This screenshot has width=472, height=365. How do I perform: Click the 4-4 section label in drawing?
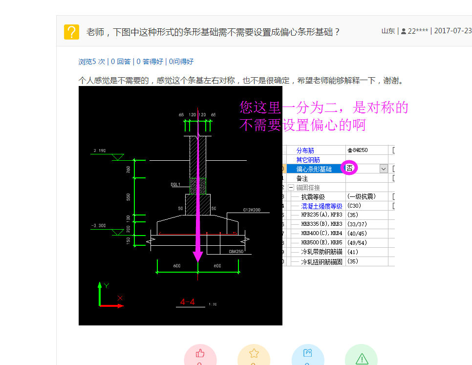click(x=187, y=302)
